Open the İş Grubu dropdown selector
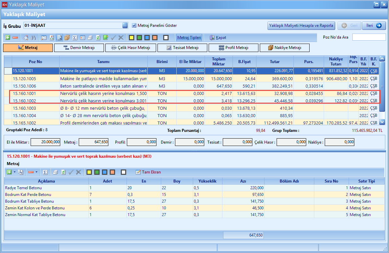 (125, 26)
